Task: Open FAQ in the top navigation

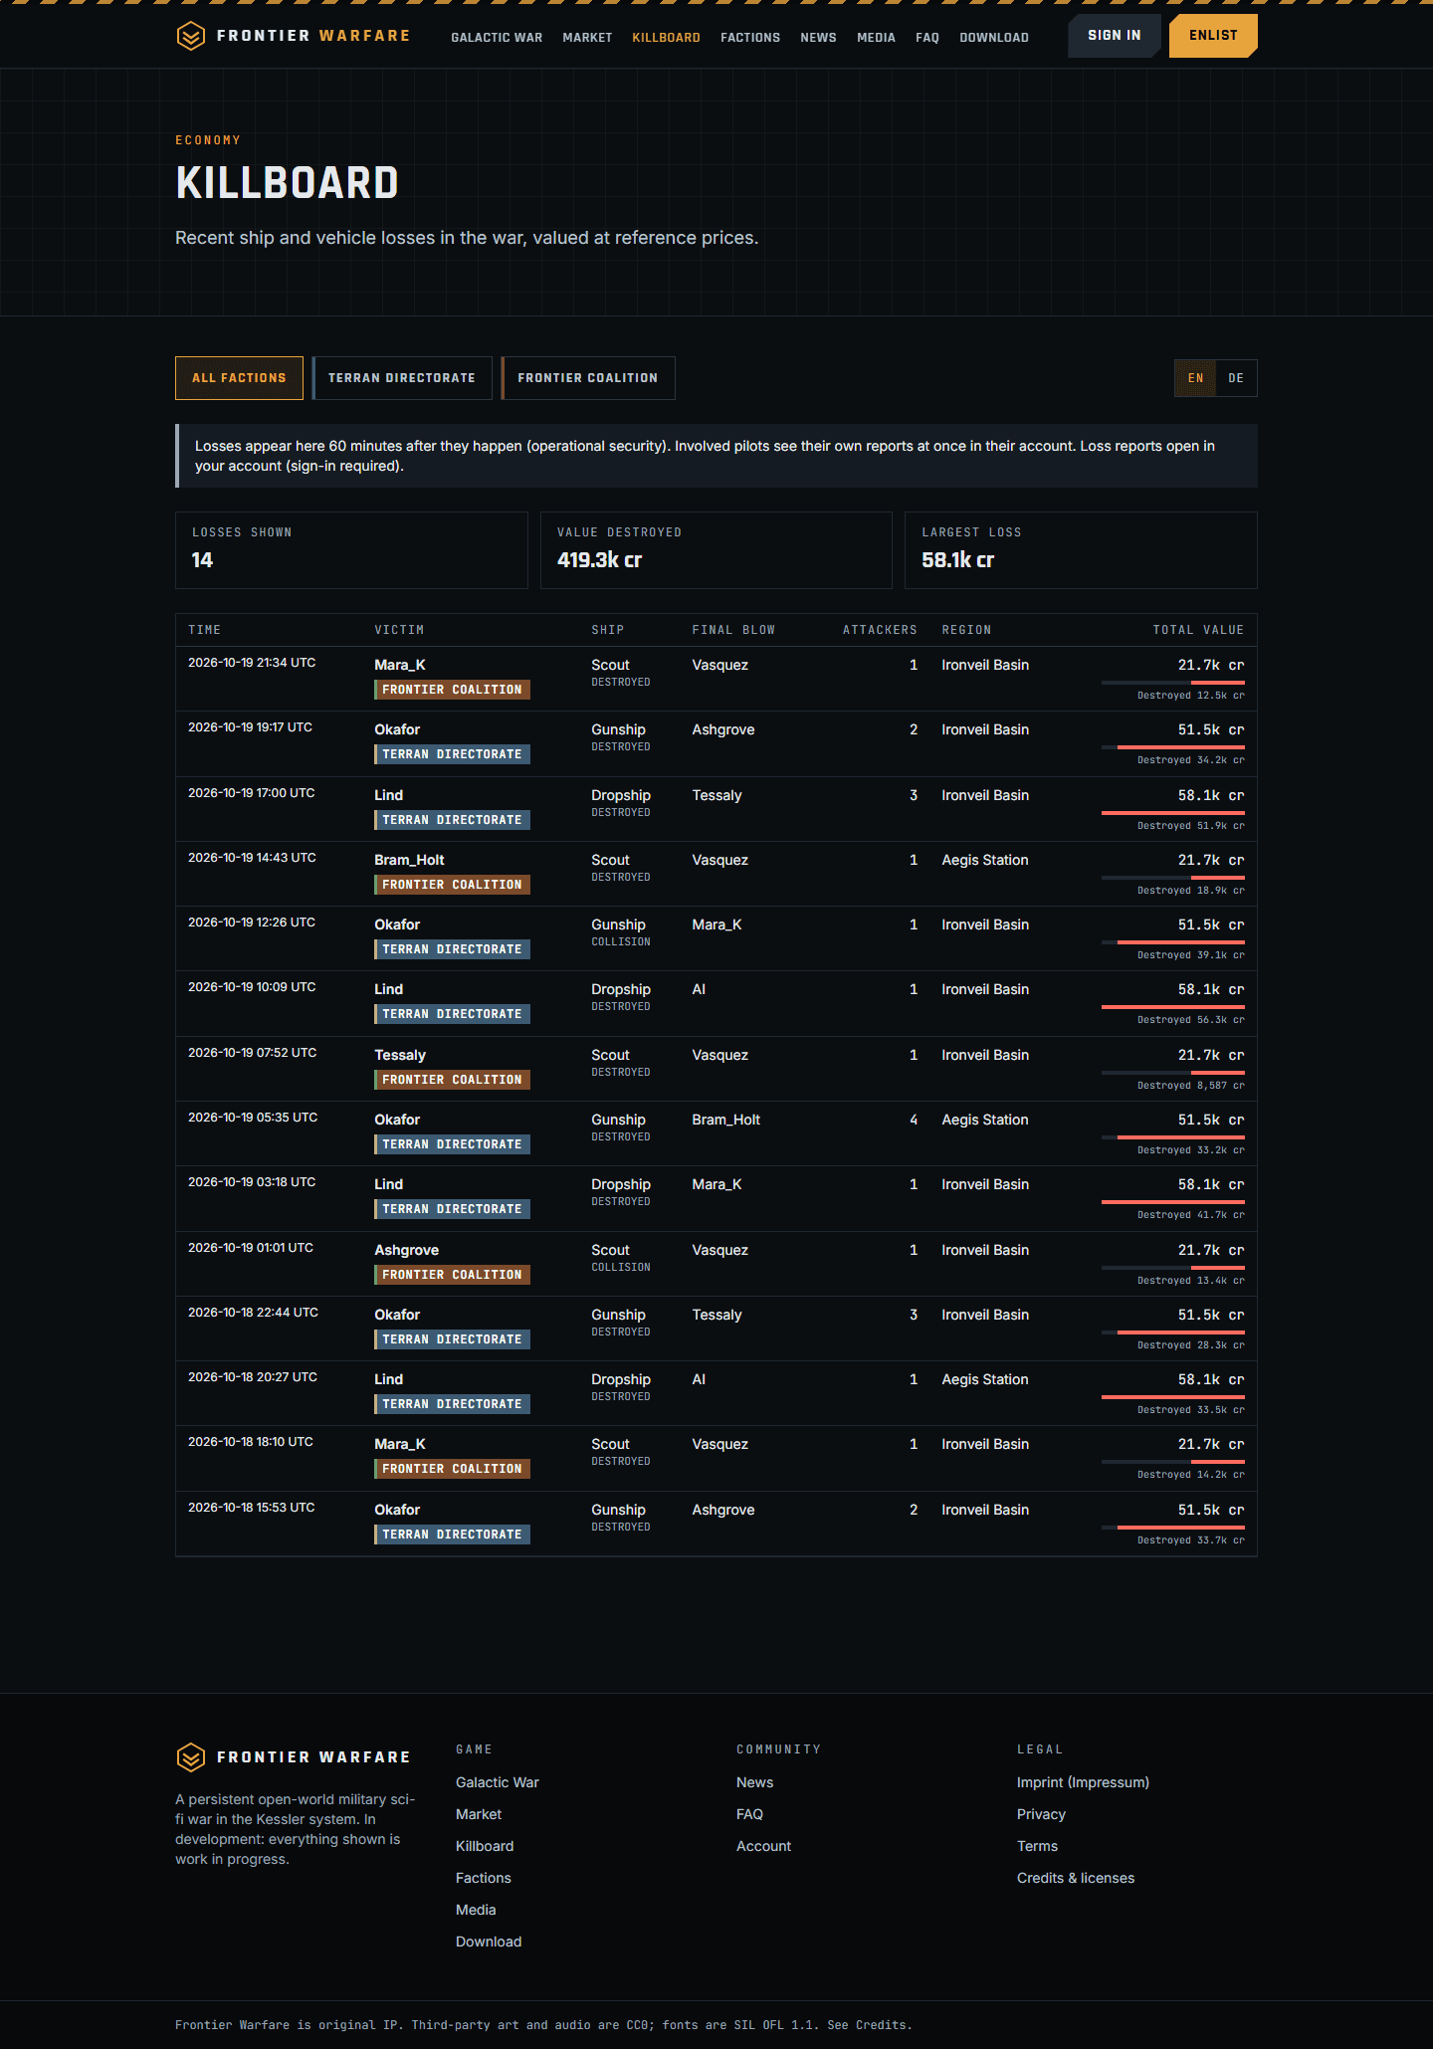Action: tap(927, 38)
